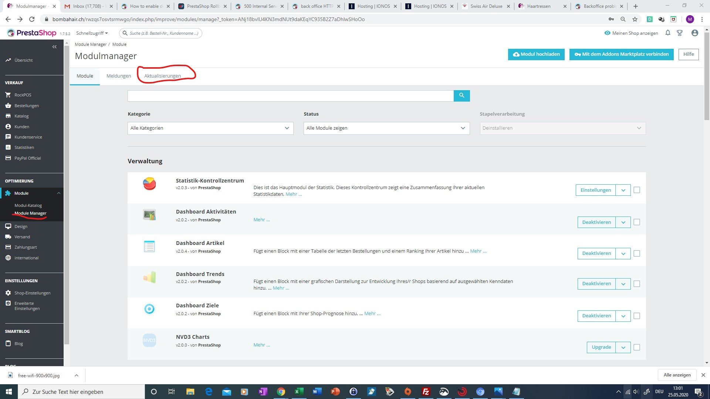Open Module Manager submenu item

[x=30, y=213]
